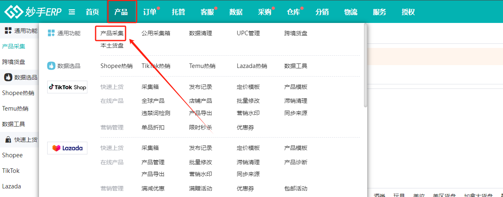The width and height of the screenshot is (503, 197).
Task: Select Temu热销 in the left sidebar
Action: (15, 109)
